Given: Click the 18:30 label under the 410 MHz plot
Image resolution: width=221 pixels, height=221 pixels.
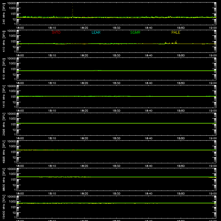Looking at the screenshot, I should 116,56.
